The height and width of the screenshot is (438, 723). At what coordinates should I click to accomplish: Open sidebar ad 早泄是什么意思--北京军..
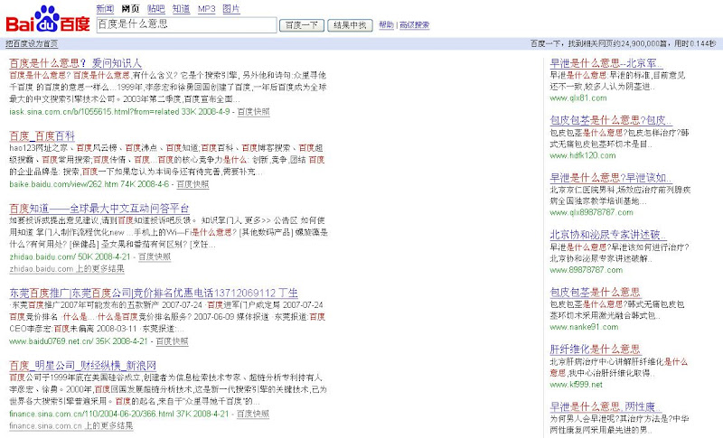click(x=606, y=63)
